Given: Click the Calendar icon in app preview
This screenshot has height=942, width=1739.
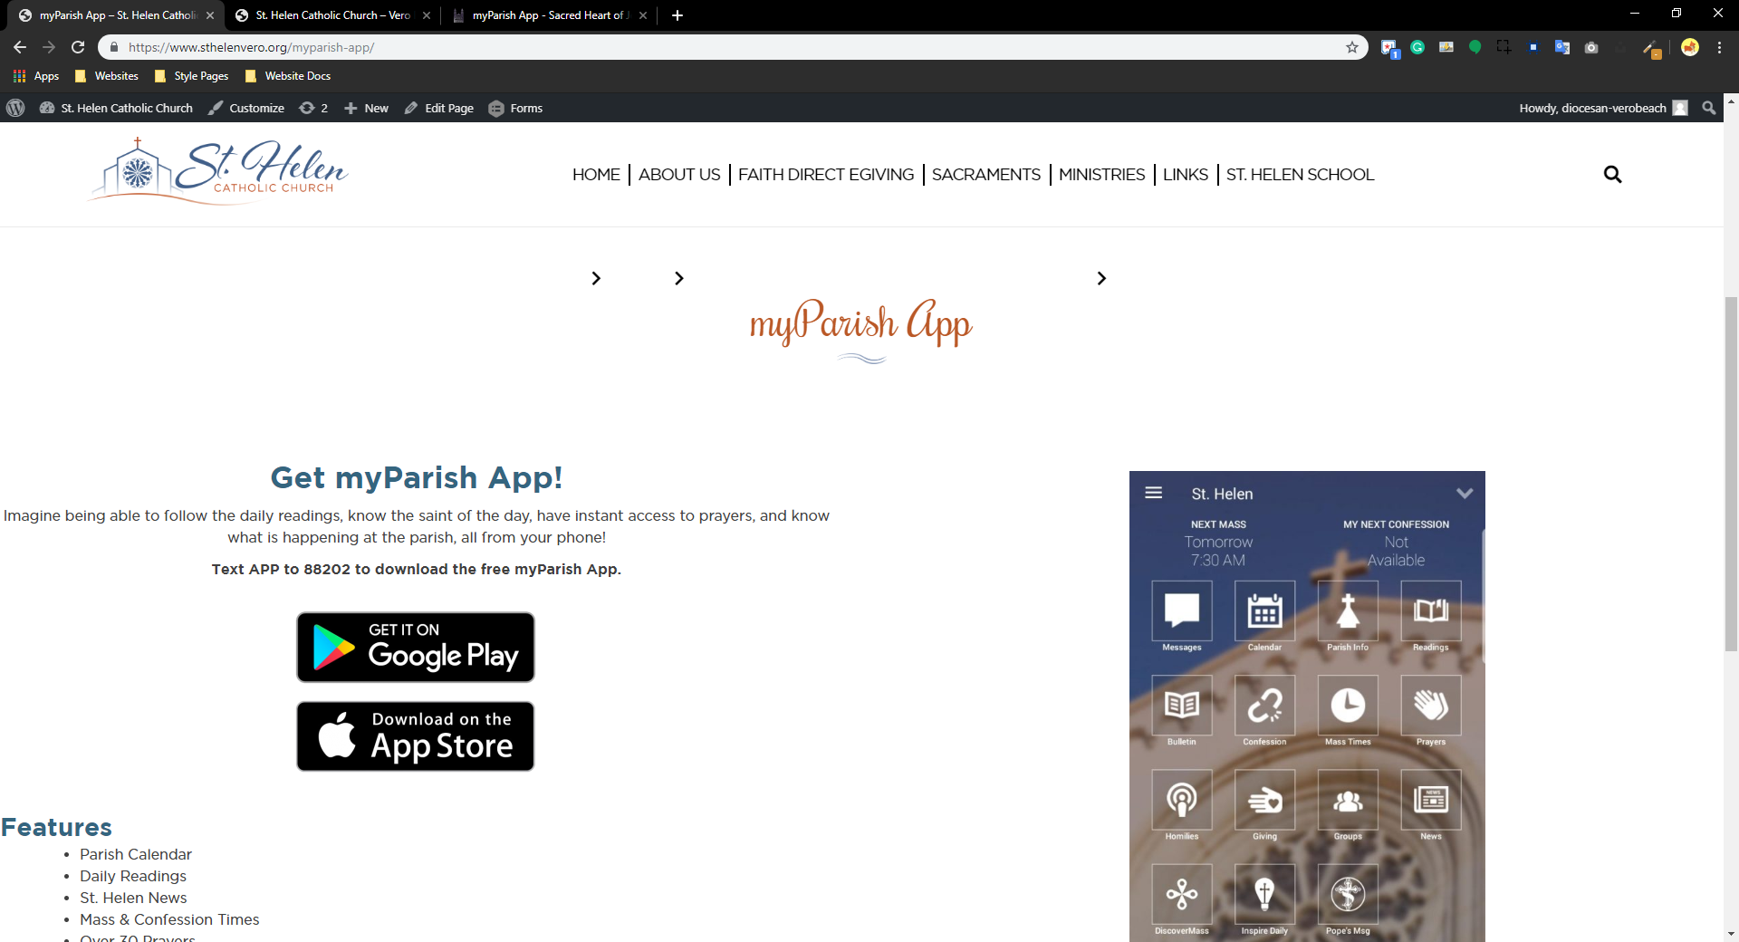Looking at the screenshot, I should click(1264, 611).
